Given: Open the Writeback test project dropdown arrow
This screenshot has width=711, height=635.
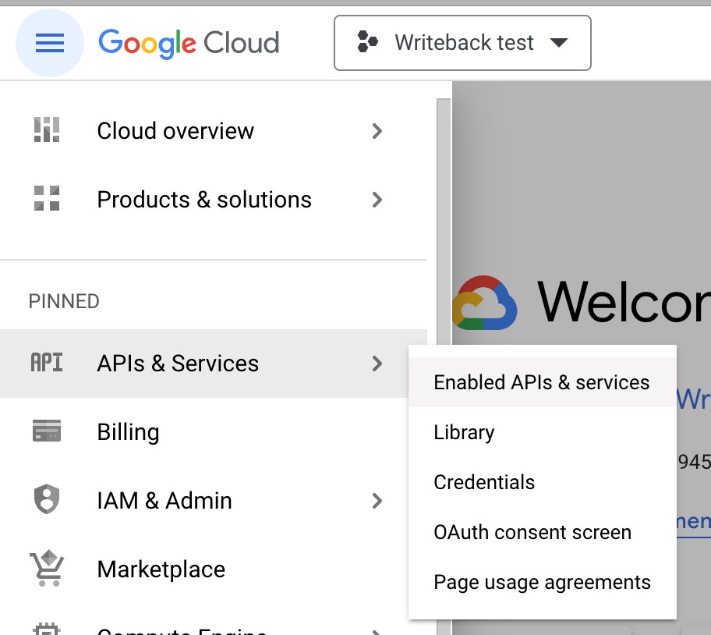Looking at the screenshot, I should point(560,44).
